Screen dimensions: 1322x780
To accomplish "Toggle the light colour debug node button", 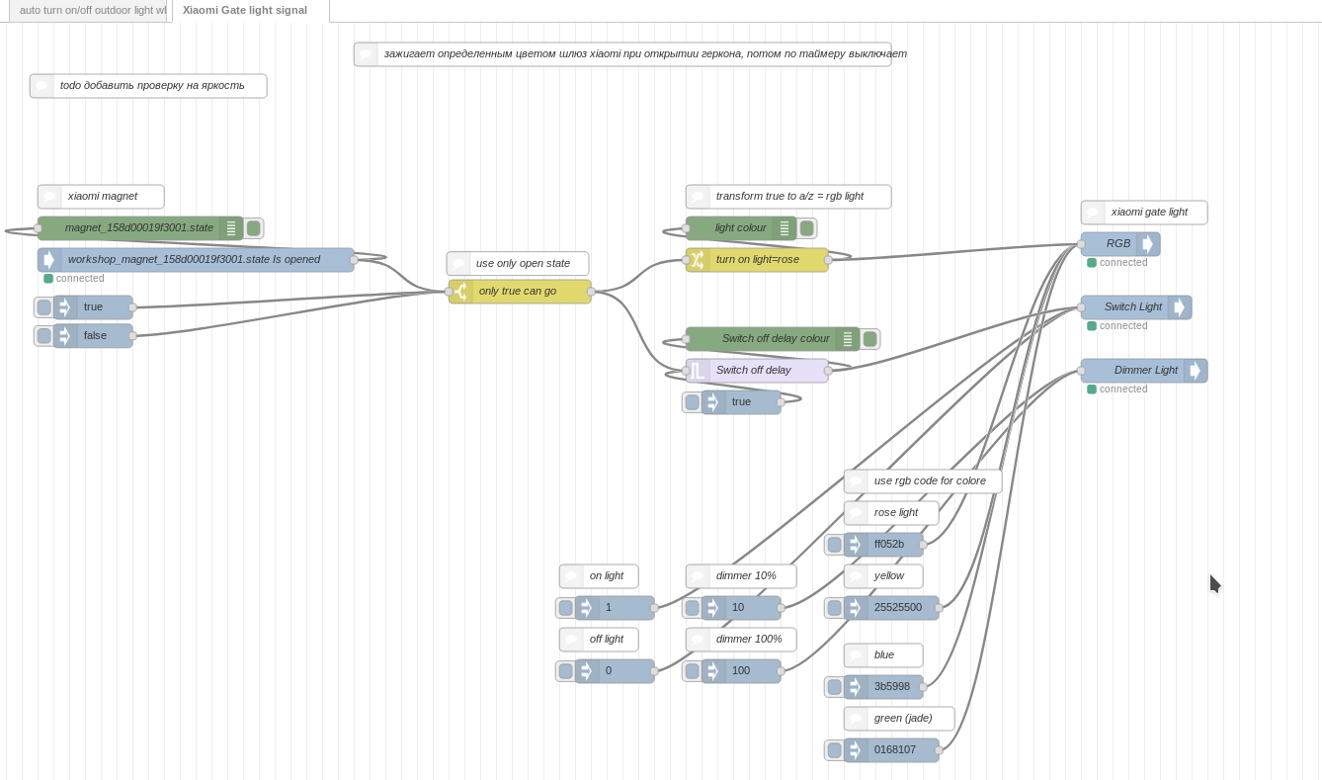I will click(x=807, y=228).
